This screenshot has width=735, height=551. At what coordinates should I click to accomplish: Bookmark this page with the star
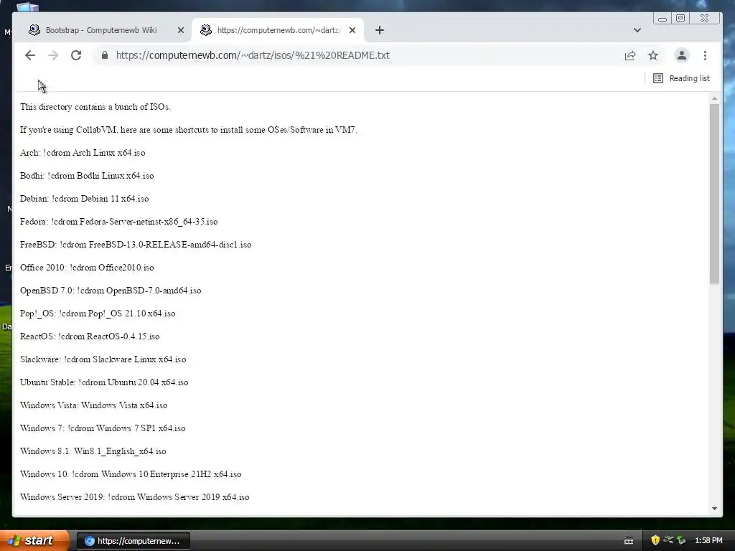pos(653,56)
